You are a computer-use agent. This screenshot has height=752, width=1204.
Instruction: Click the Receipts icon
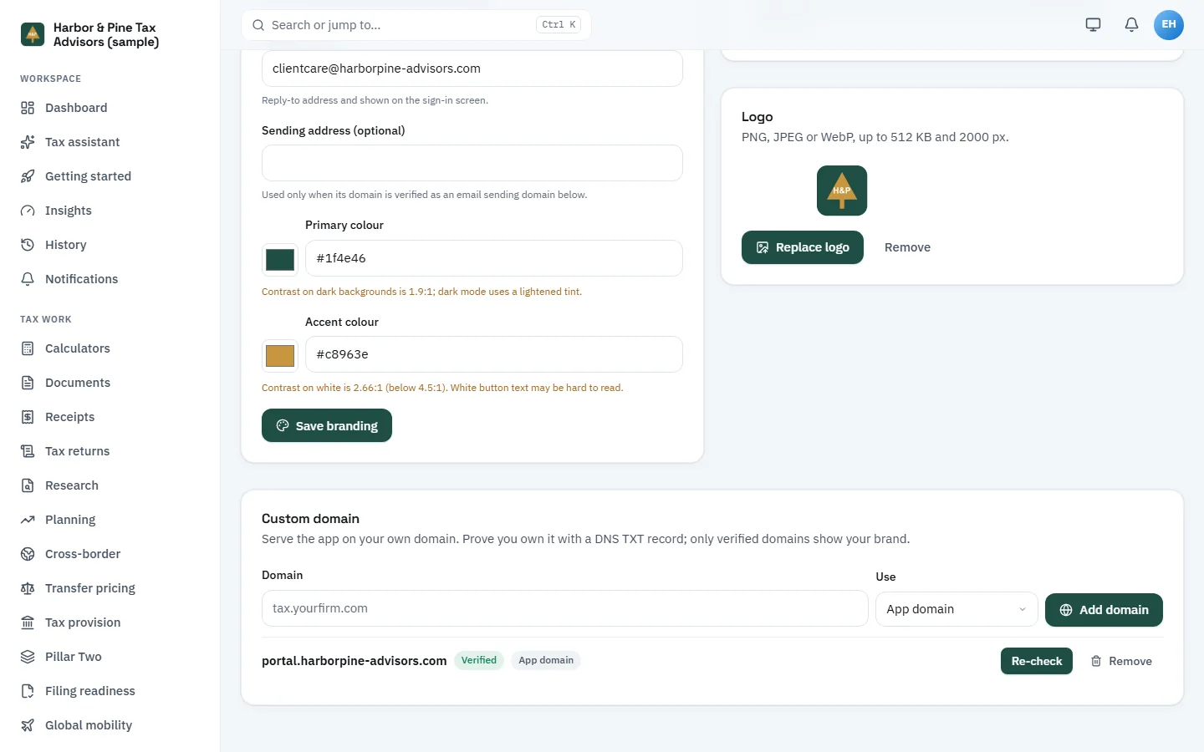28,417
